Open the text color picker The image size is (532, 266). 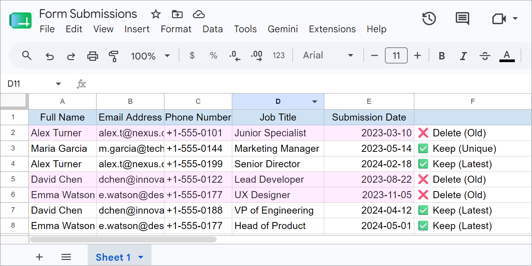point(507,56)
